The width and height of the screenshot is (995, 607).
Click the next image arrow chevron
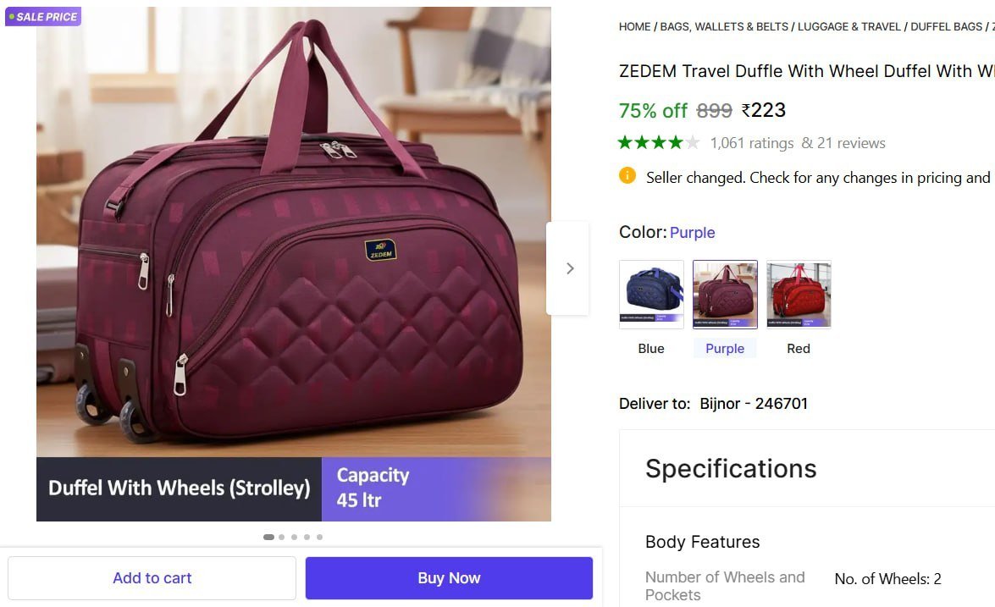coord(569,268)
